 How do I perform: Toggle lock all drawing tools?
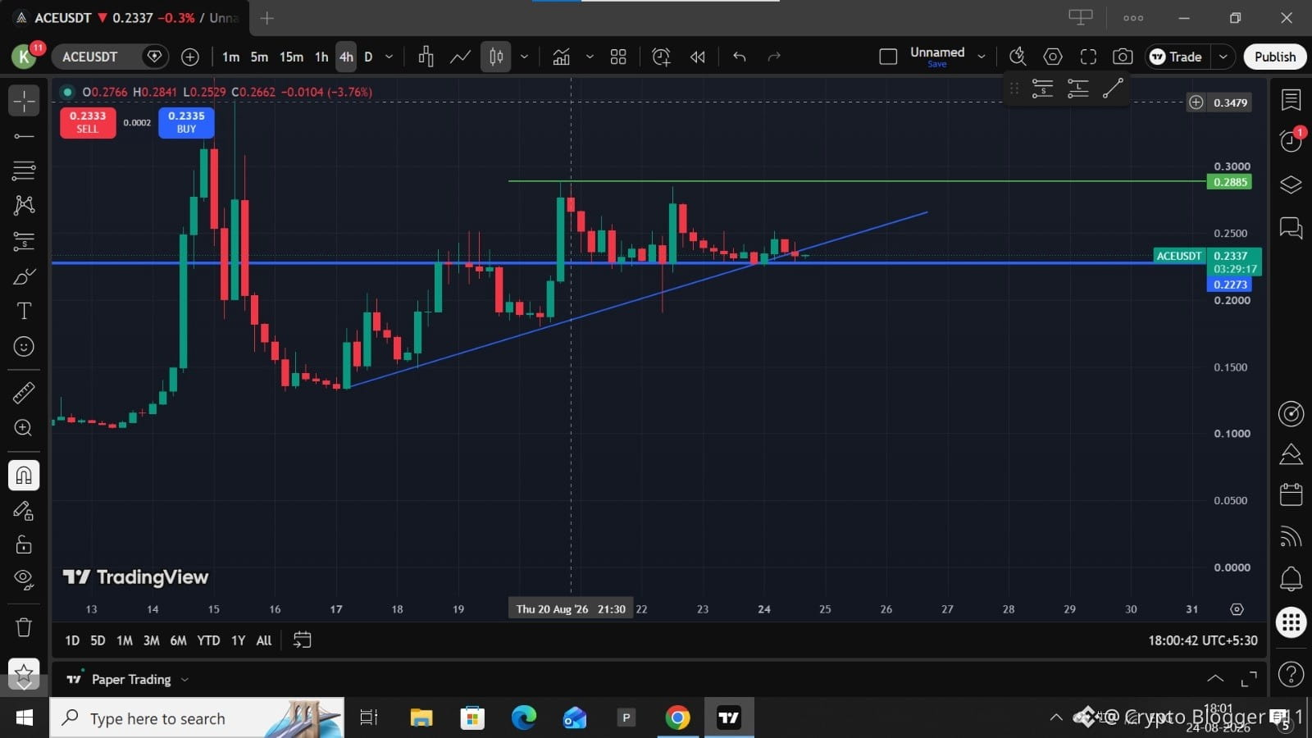point(24,544)
